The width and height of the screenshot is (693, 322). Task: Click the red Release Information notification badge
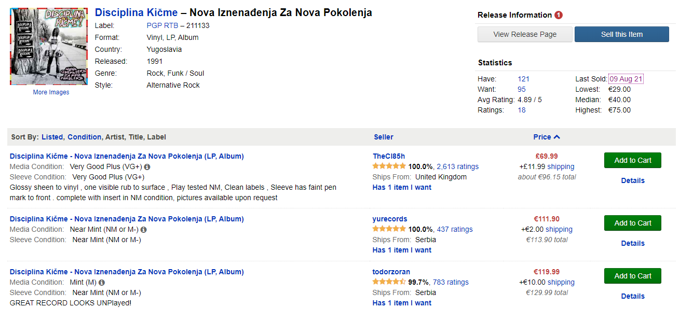click(559, 15)
